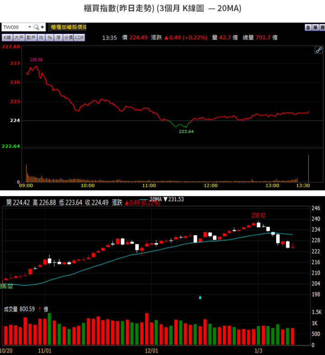Click the chart title 櫃買指數(昨日走勢)
The image size is (325, 355).
(119, 9)
